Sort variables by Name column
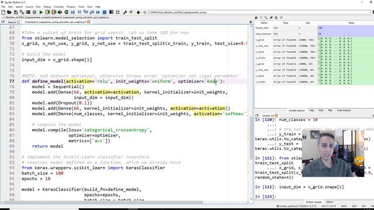Image resolution: width=374 pixels, height=210 pixels. click(x=264, y=23)
